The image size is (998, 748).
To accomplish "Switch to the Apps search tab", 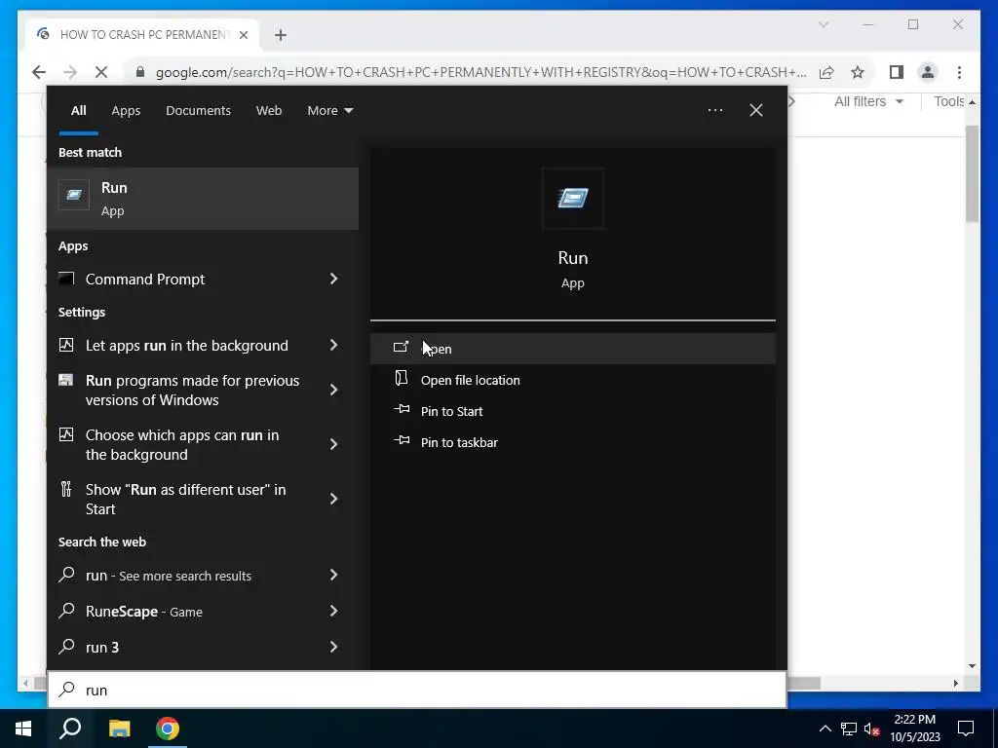I will click(x=126, y=111).
